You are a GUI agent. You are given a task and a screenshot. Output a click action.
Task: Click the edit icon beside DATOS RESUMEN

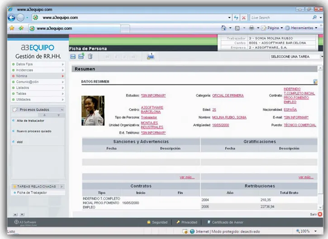click(315, 81)
